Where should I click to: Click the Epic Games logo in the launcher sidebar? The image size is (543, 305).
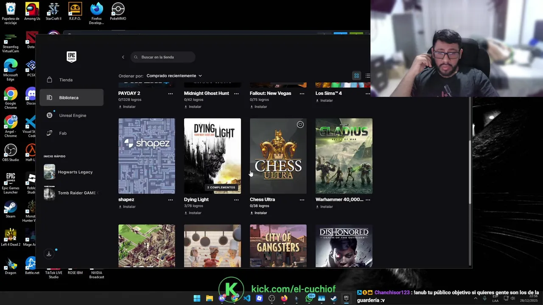click(x=71, y=57)
